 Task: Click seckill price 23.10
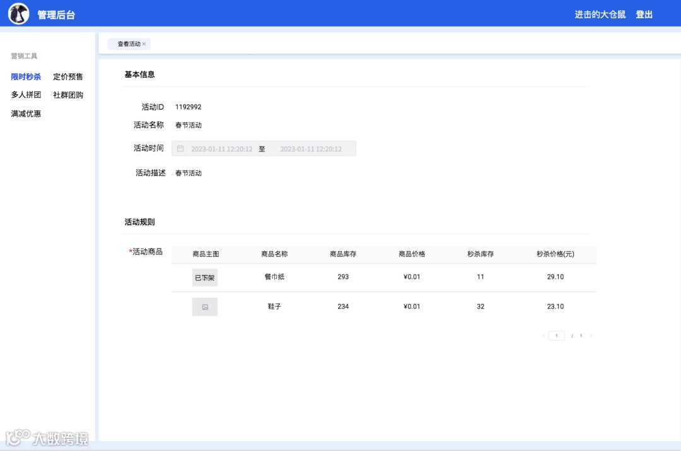[x=556, y=307]
